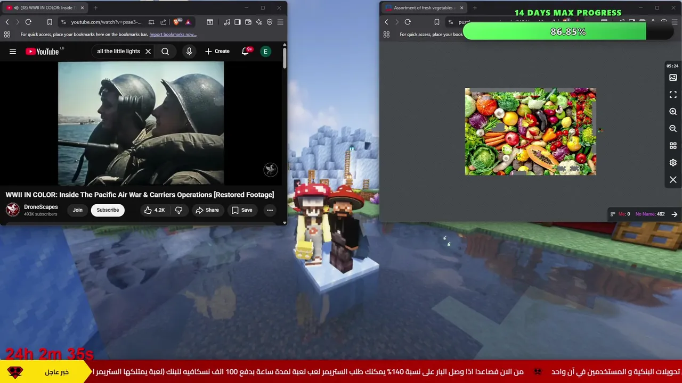Click the YouTube logo
Image resolution: width=682 pixels, height=383 pixels.
click(x=43, y=52)
